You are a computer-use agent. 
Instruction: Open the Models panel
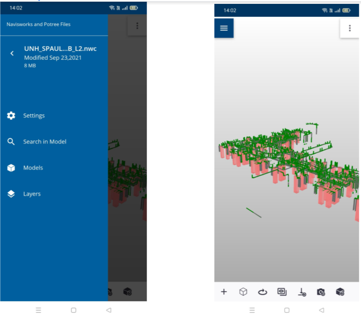34,168
